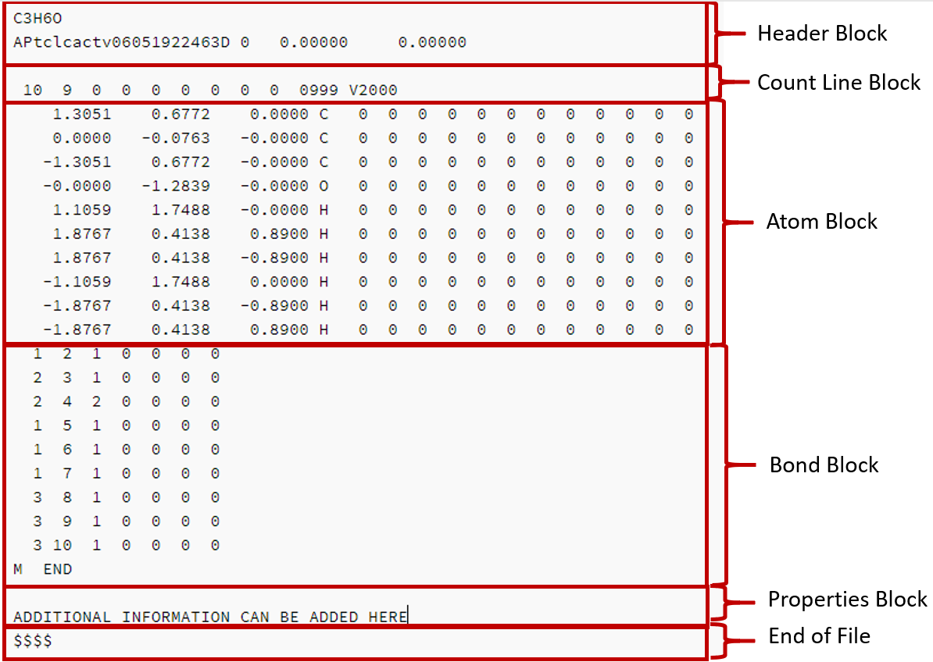Click the oxygen atom symbol O
The image size is (933, 662).
coord(324,186)
